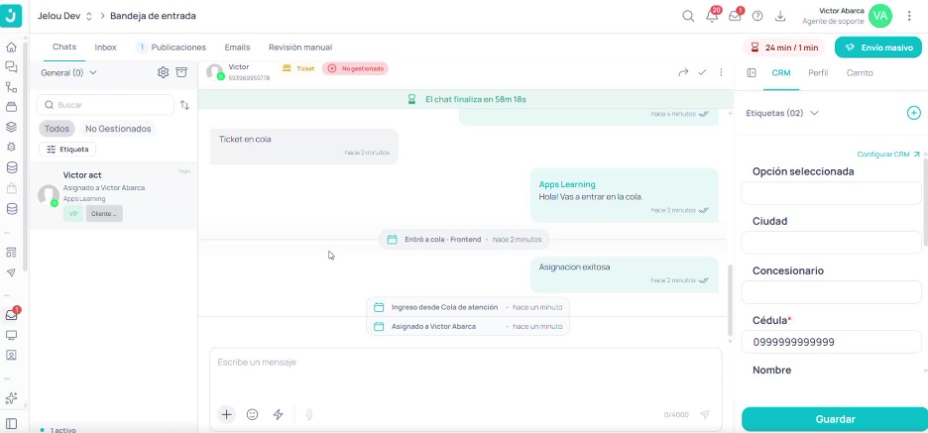Mark chat resolved with checkmark icon

[703, 72]
